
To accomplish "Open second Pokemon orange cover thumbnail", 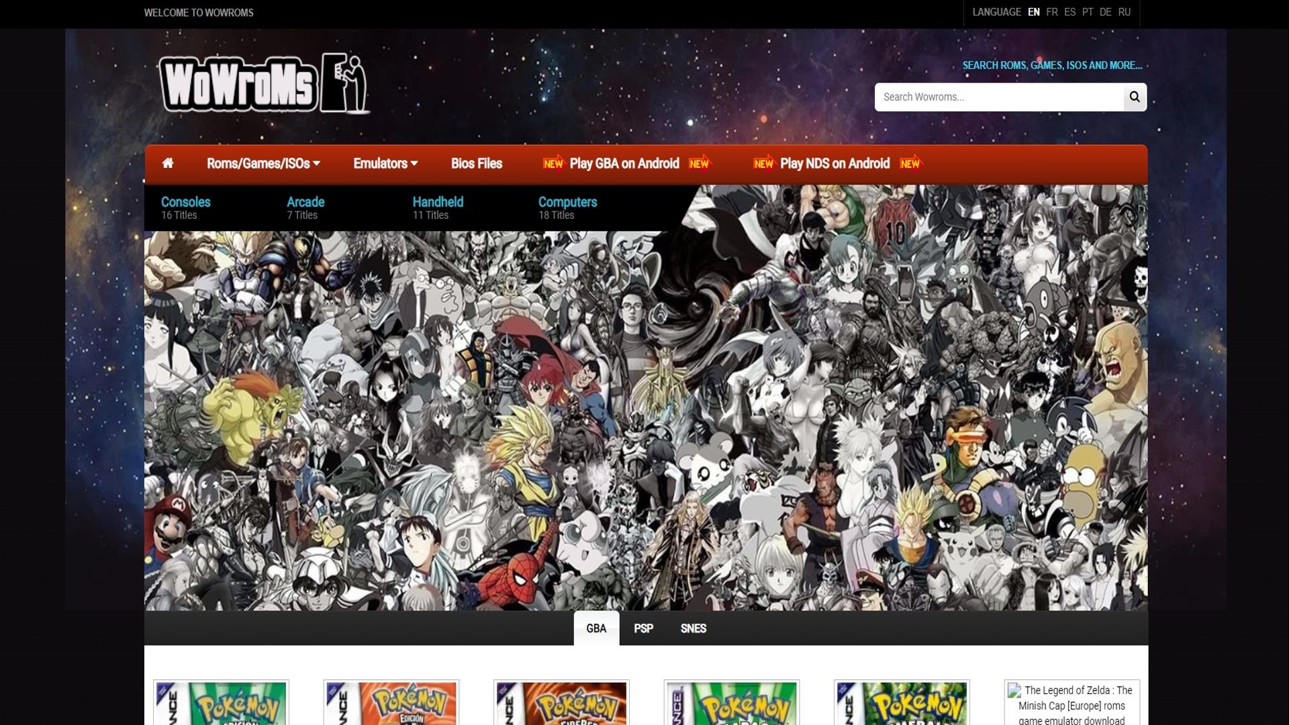I will point(391,703).
